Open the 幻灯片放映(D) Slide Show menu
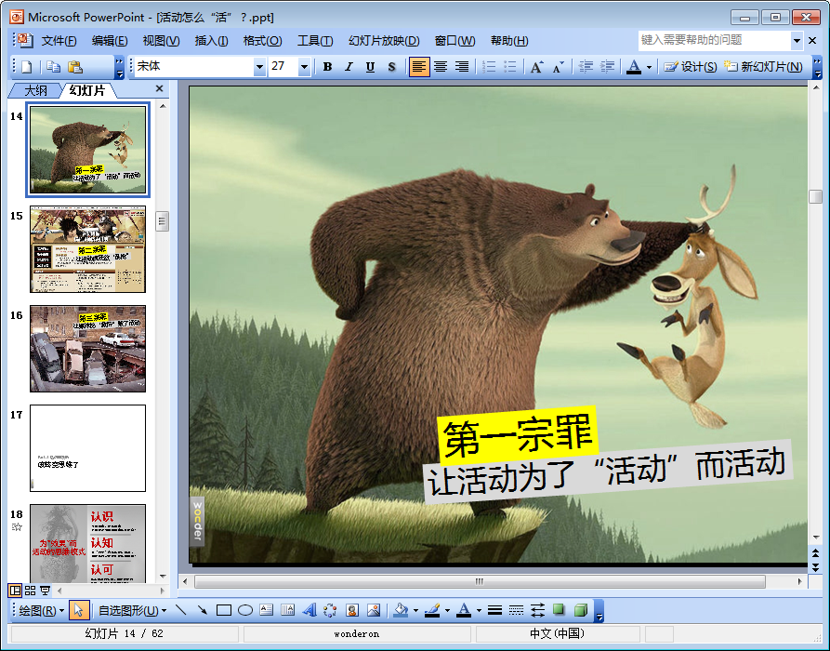 click(384, 41)
